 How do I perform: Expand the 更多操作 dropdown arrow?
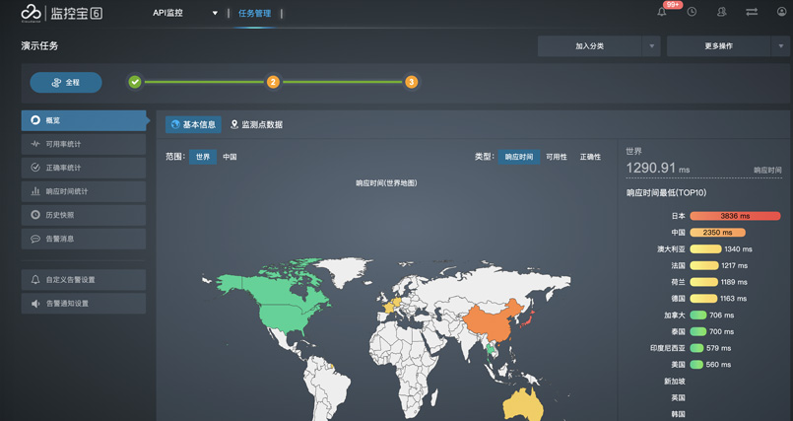coord(781,46)
